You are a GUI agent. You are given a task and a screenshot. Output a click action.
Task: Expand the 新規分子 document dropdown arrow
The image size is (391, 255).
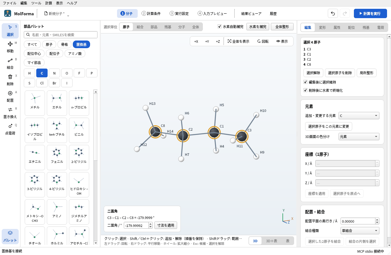(x=68, y=16)
